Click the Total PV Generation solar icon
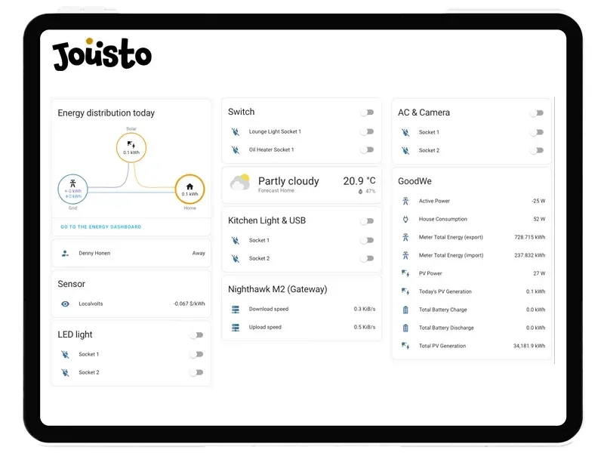Viewport: 604px width, 453px height. coord(405,346)
